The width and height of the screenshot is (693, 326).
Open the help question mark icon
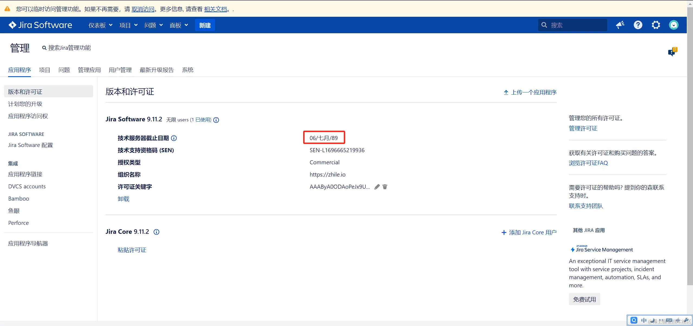pos(638,25)
